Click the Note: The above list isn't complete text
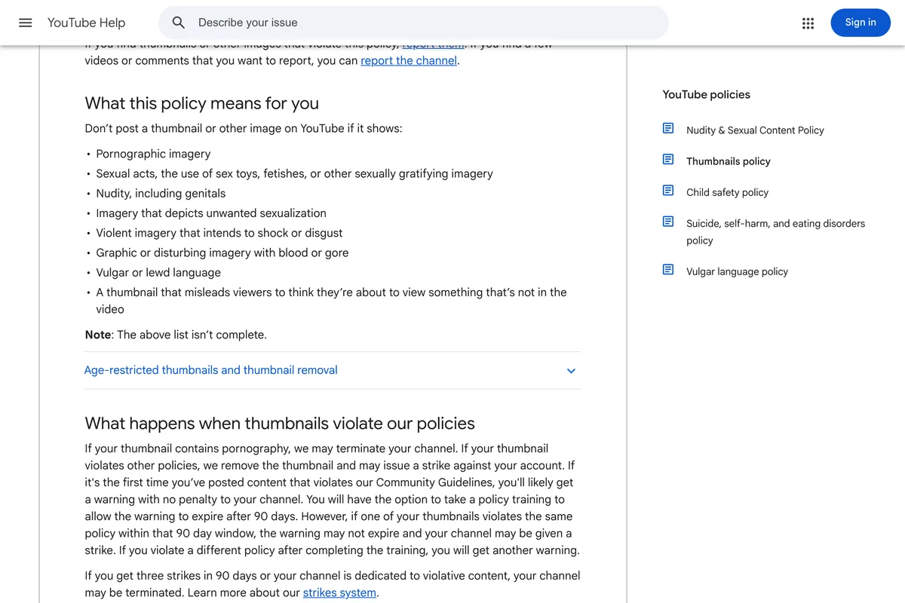 [x=176, y=335]
